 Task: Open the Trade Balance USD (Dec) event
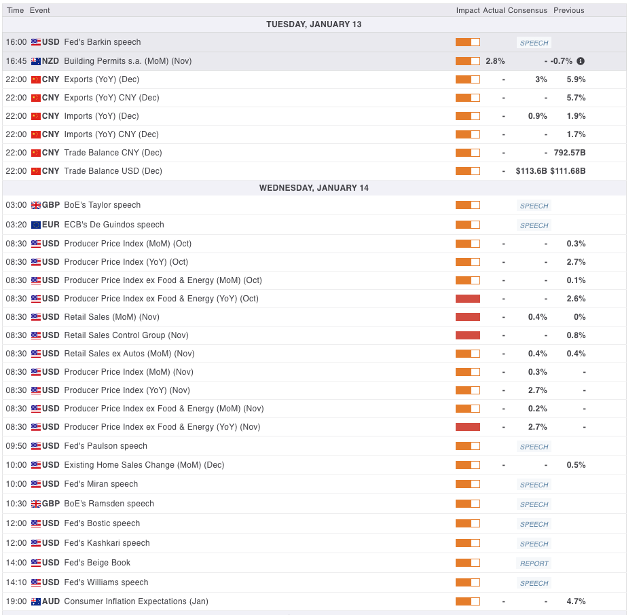coord(113,171)
